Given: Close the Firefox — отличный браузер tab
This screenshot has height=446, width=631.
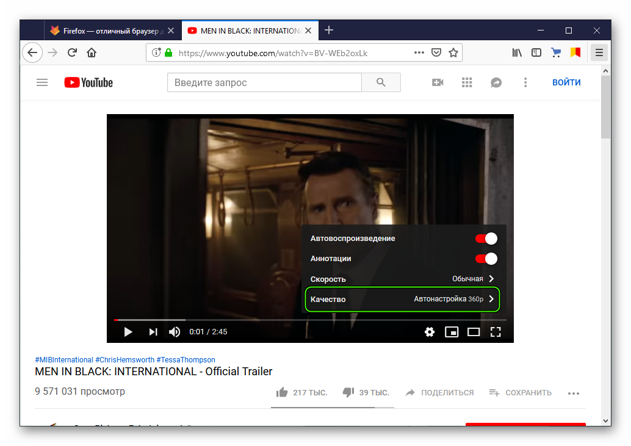Looking at the screenshot, I should [171, 31].
